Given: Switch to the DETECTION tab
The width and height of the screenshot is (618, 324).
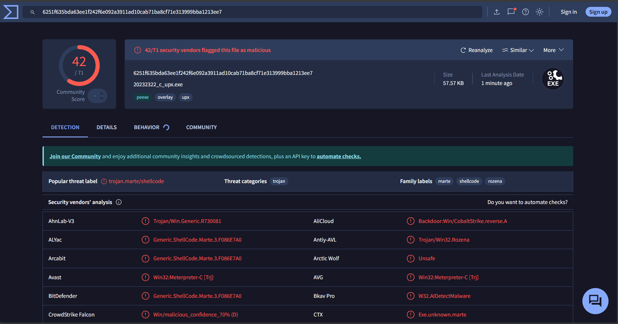Looking at the screenshot, I should tap(65, 127).
